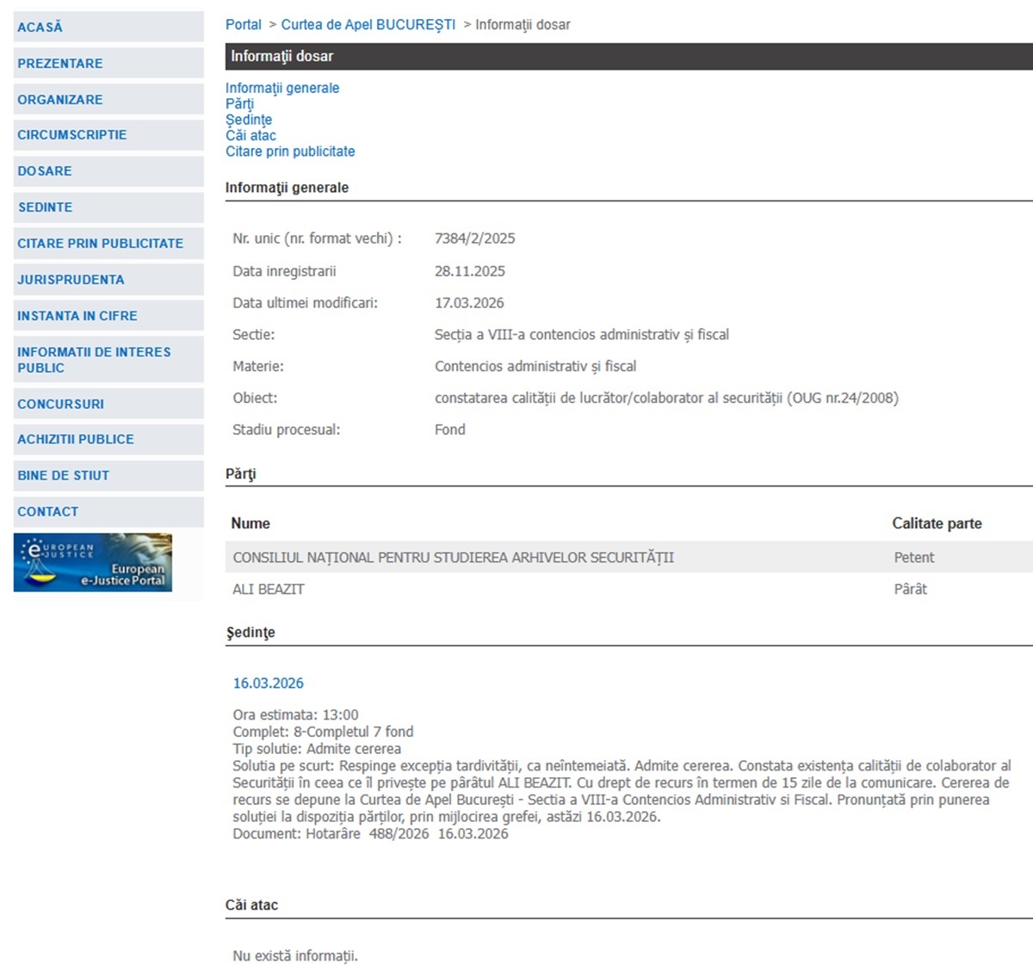The image size is (1033, 971).
Task: Open the ACASĂ sidebar menu item
Action: click(x=108, y=27)
